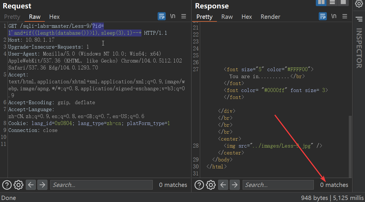The image size is (365, 202).
Task: Open the Request panel hamburger menu
Action: coord(184,16)
